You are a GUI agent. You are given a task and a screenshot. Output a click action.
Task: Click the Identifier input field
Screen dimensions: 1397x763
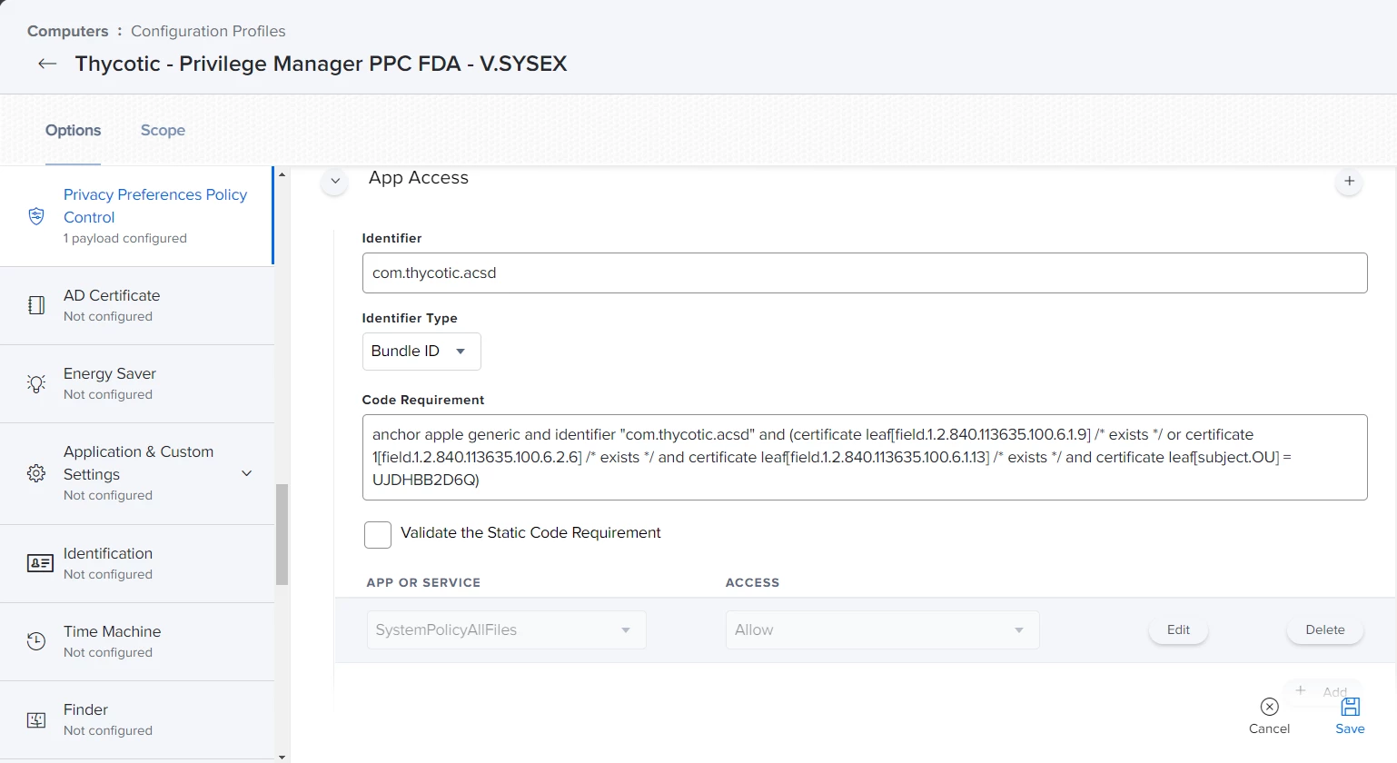pos(865,272)
